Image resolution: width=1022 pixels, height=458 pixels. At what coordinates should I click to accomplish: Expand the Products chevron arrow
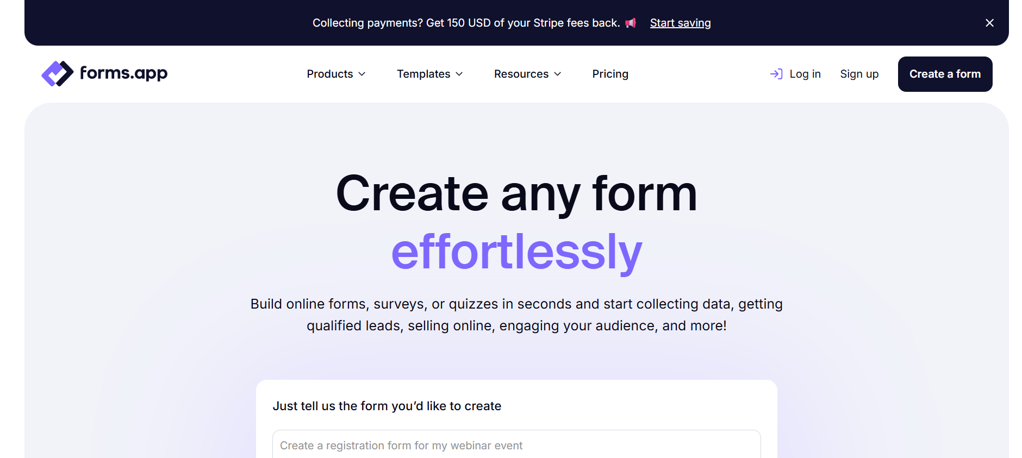click(x=362, y=74)
